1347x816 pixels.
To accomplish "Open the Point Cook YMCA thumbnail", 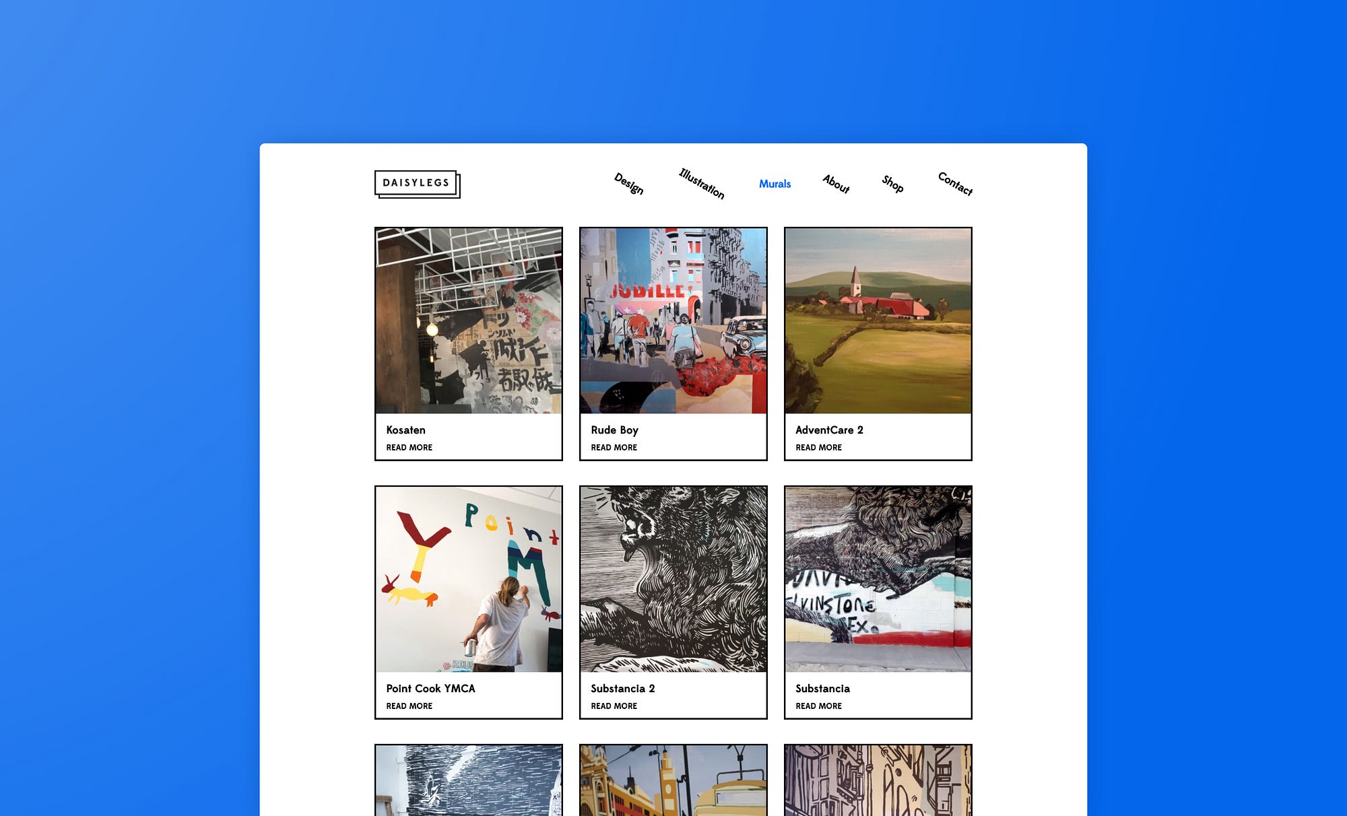I will [x=469, y=579].
